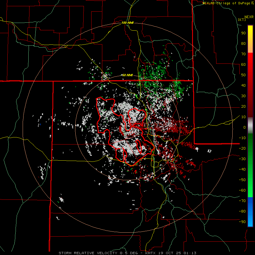Select the 80 value on velocity scale
255x255 pixels.
243,44
